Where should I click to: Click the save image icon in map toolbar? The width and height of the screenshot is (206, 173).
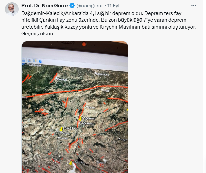pyautogui.click(x=29, y=60)
